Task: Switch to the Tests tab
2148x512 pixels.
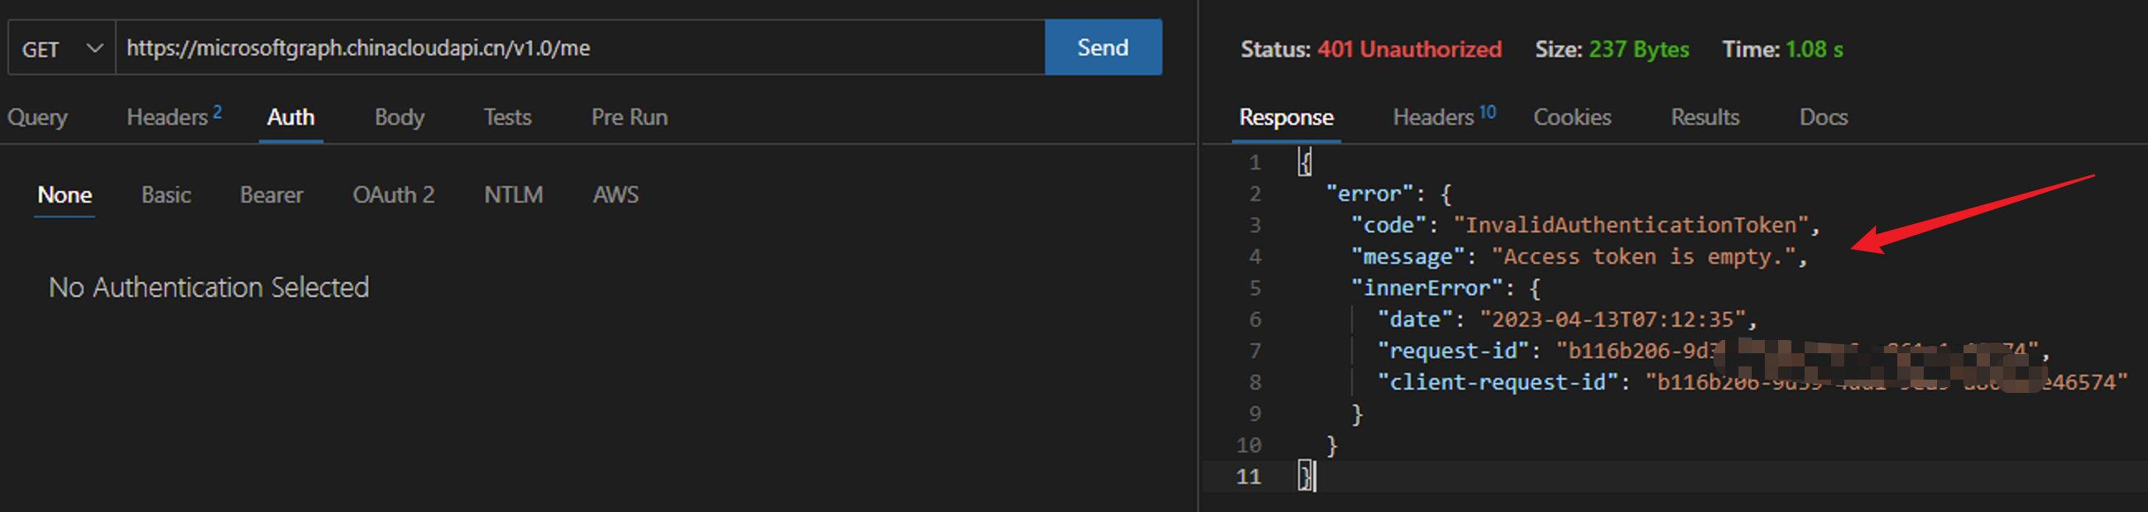Action: 507,117
